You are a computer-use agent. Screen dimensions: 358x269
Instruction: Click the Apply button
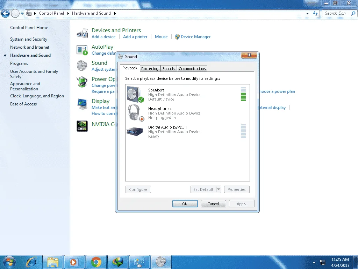(x=242, y=204)
